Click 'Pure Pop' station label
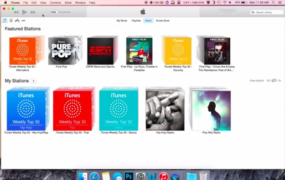Viewport: 285px width, 180px height. coord(61,67)
